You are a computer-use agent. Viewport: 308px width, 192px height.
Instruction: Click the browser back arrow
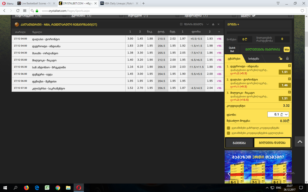pos(4,11)
